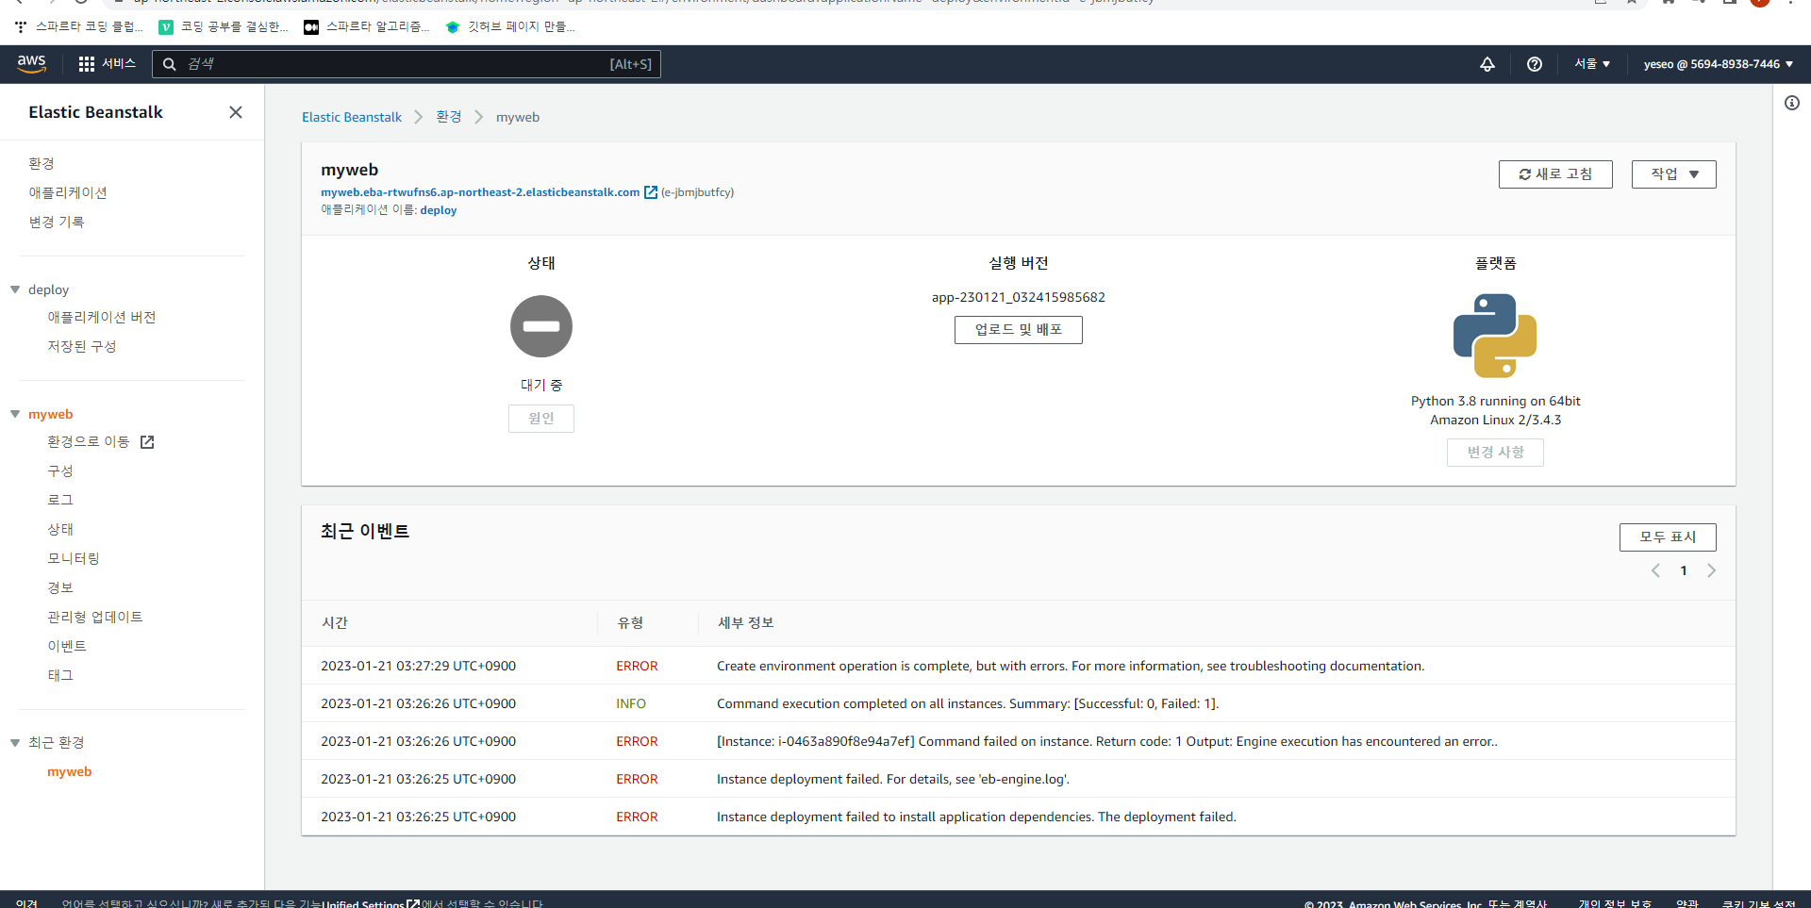This screenshot has height=908, width=1811.
Task: Click the 유형 column header
Action: [x=630, y=622]
